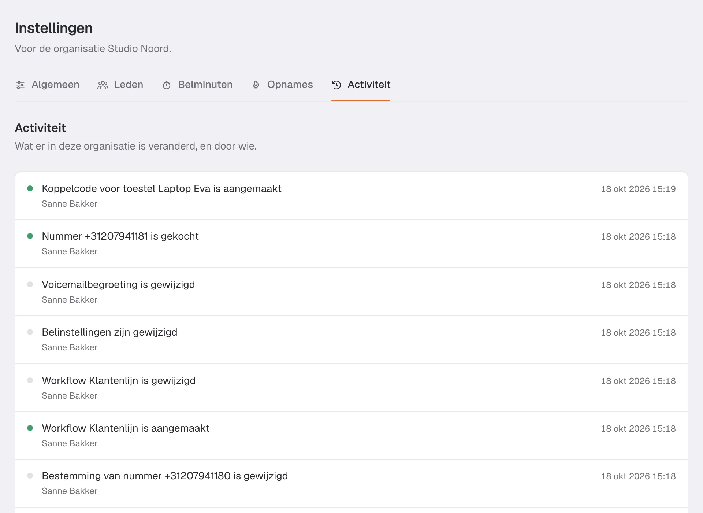
Task: Switch to the Leden tab
Action: pyautogui.click(x=120, y=85)
